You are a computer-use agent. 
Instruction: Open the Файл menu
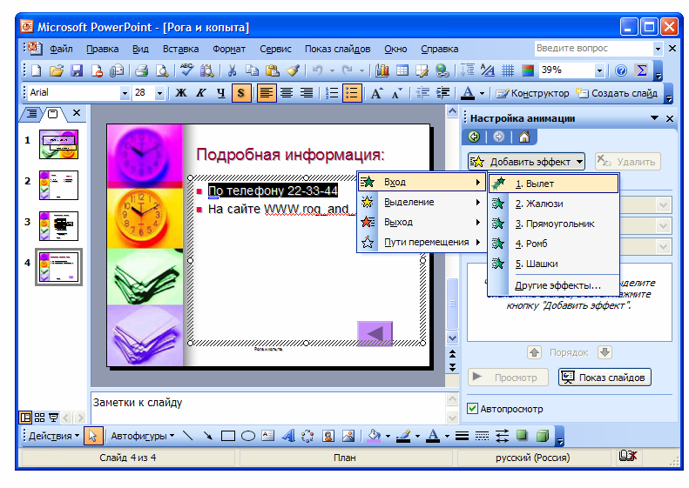(x=61, y=49)
